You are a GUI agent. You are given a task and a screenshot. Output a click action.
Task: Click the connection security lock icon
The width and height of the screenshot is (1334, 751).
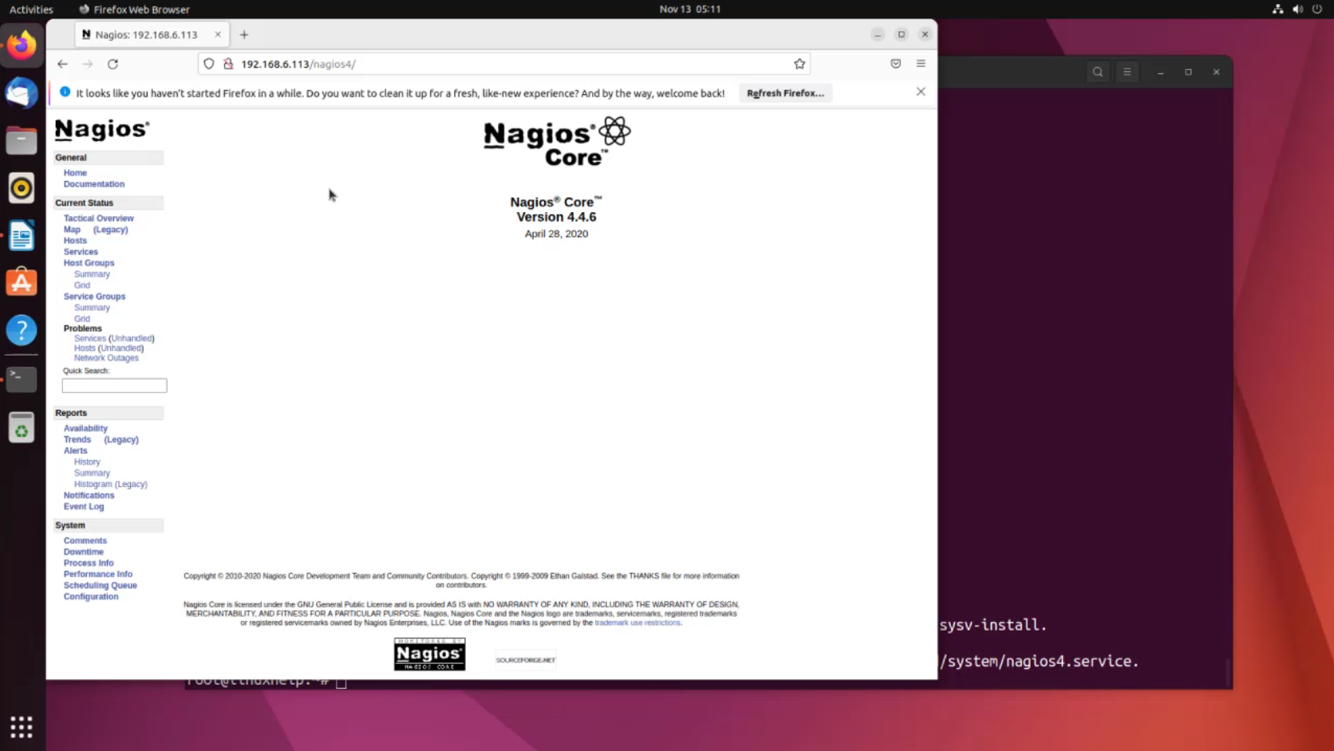click(x=228, y=64)
